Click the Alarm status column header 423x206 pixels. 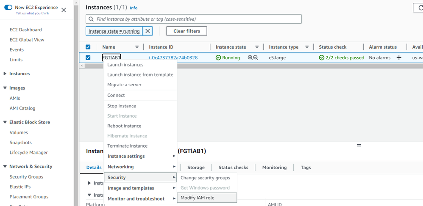point(383,47)
